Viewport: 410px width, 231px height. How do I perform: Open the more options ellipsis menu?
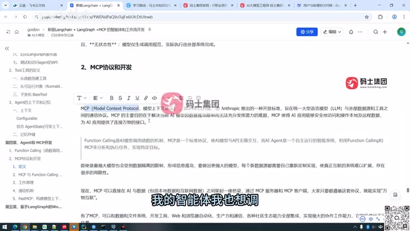tap(360, 32)
